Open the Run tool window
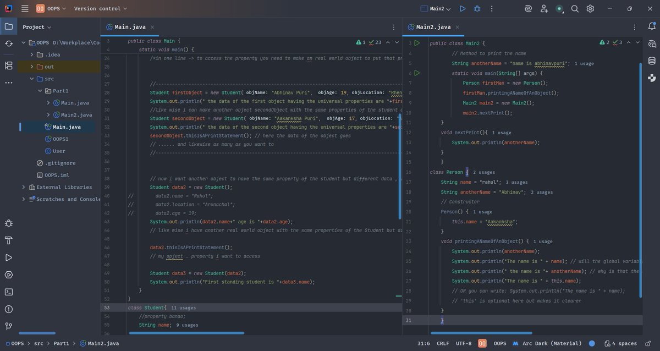660x351 pixels. pyautogui.click(x=9, y=257)
